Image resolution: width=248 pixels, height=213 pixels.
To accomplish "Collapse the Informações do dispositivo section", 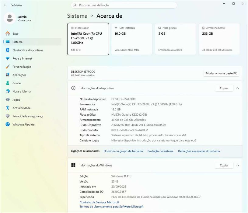I will pyautogui.click(x=238, y=88).
